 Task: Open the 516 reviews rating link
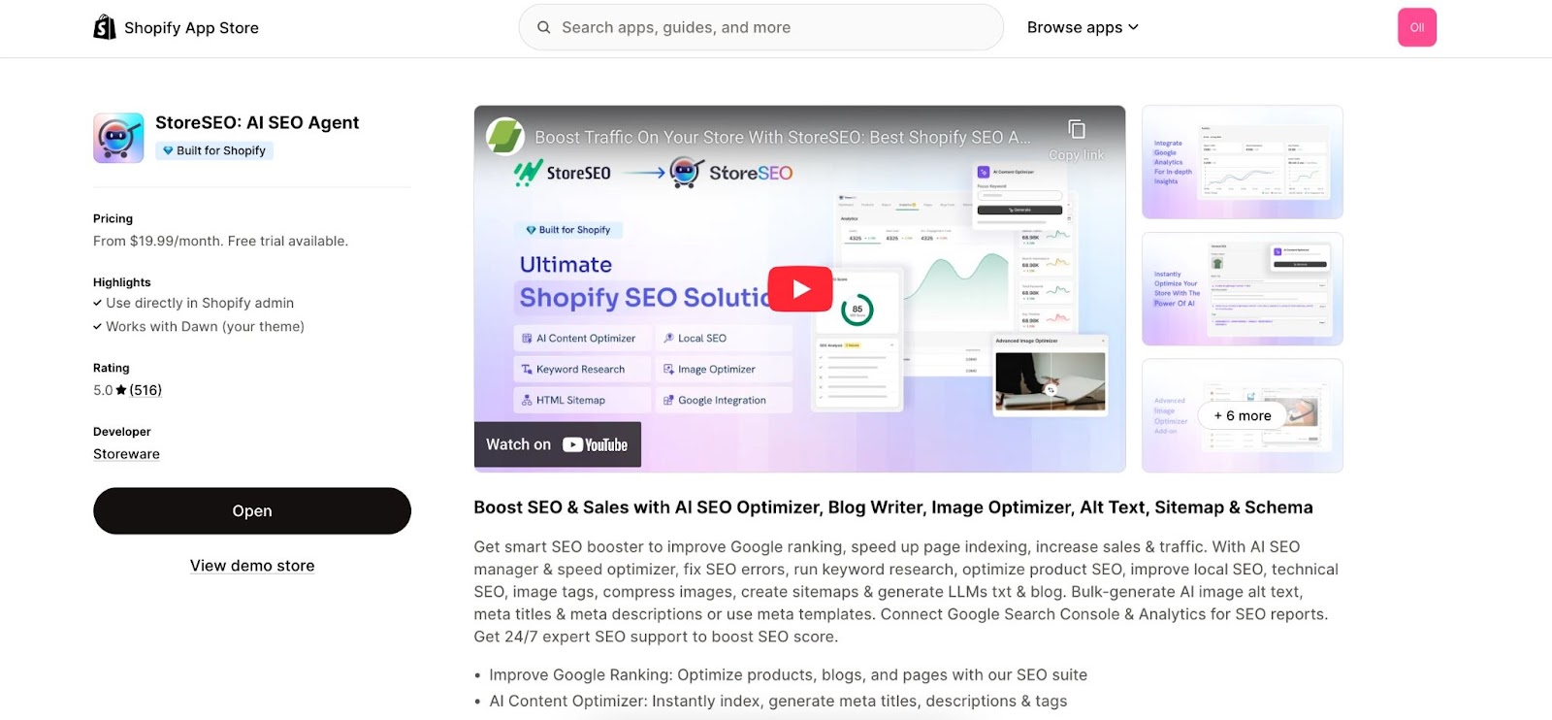(x=145, y=390)
